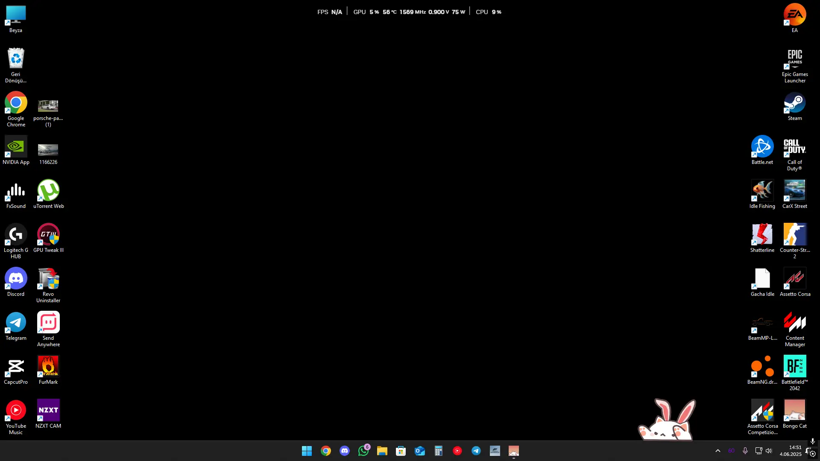820x461 pixels.
Task: Select the Assetto Corsa shortcut
Action: tap(795, 283)
